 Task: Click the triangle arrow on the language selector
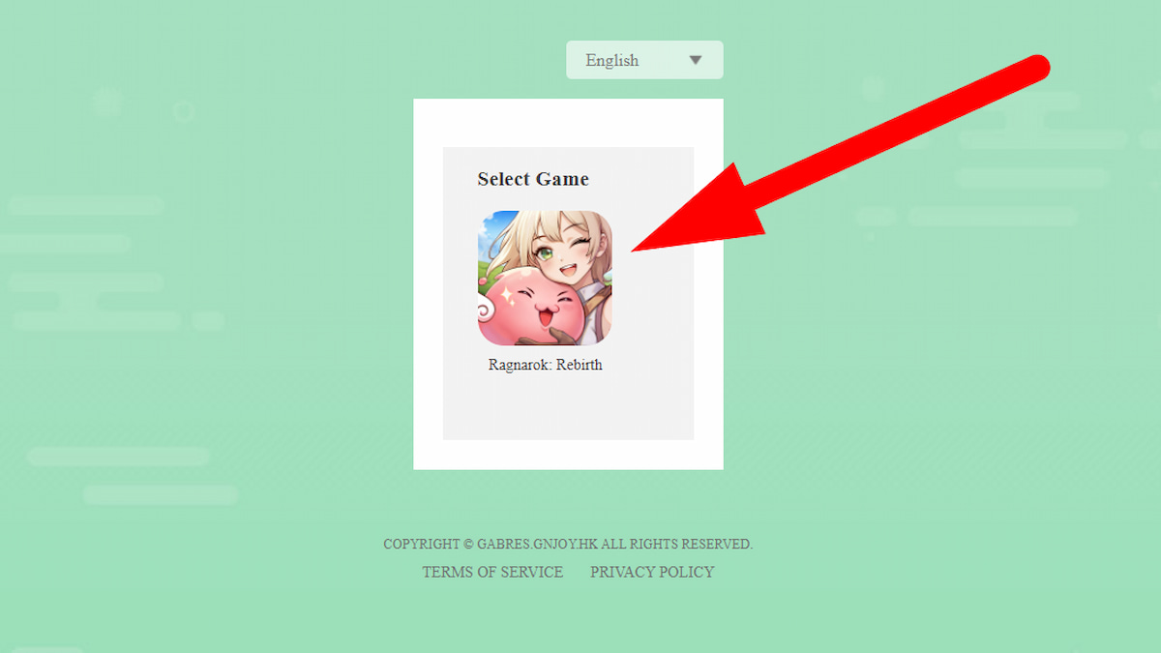pos(696,60)
